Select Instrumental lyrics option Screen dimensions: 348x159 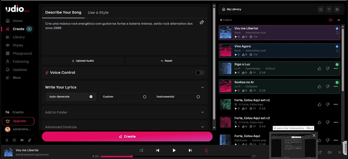[x=178, y=97]
